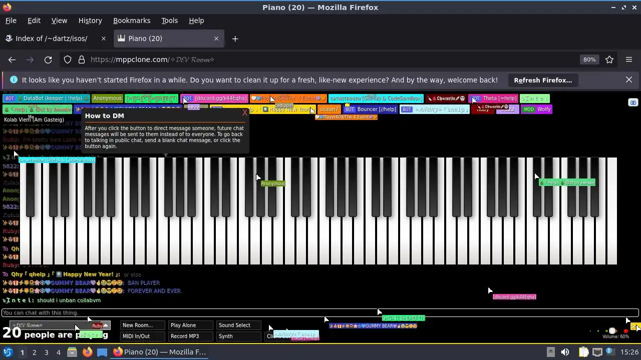Image resolution: width=641 pixels, height=360 pixels.
Task: Select the [discord.gg/k44Eqha] bot tag
Action: click(214, 98)
